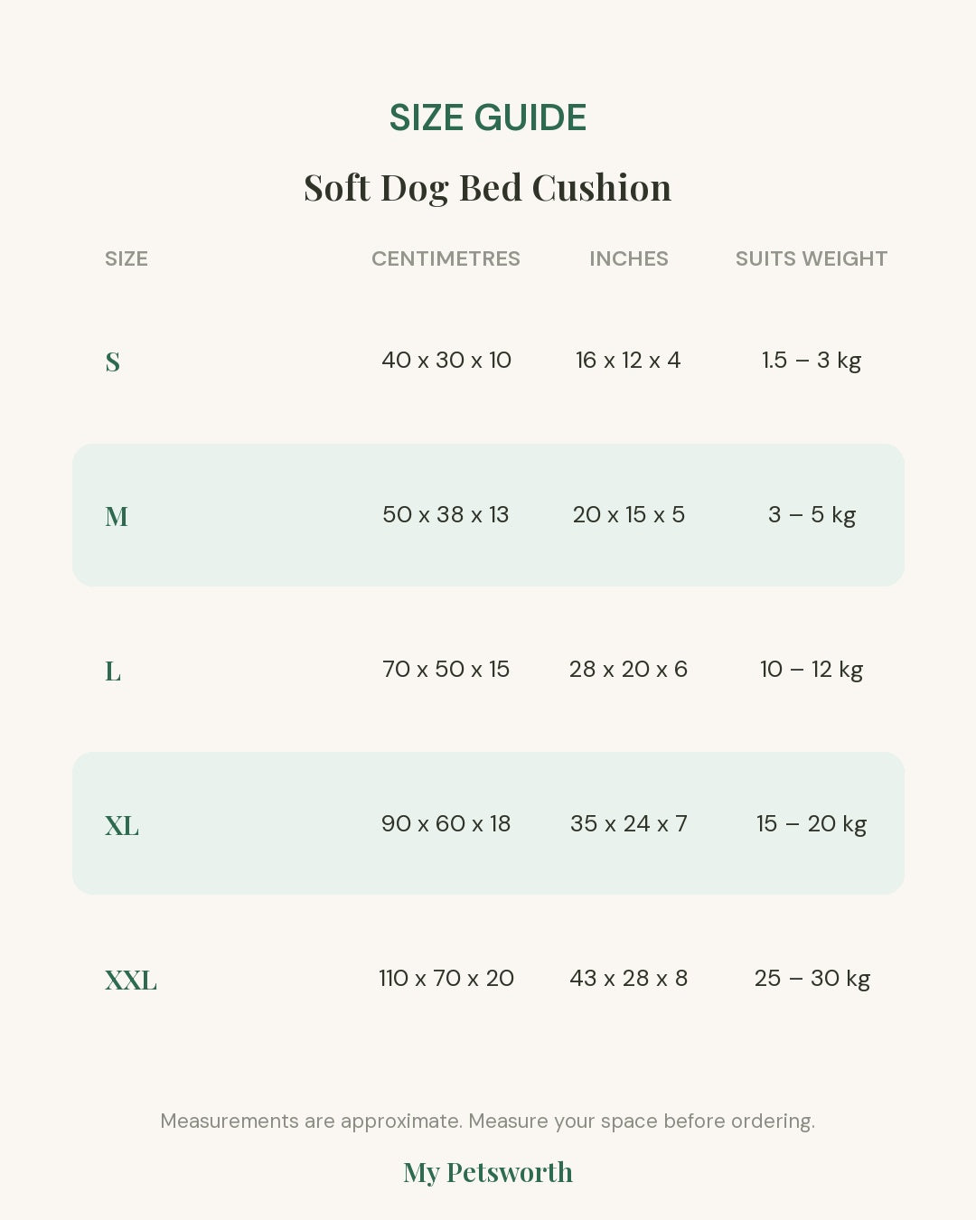Click the 10 – 12 kg weight value

point(812,669)
